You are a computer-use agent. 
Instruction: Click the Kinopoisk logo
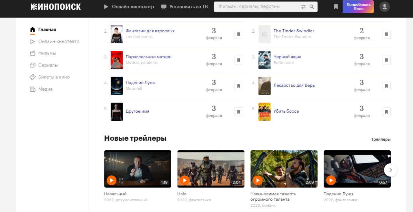(x=56, y=7)
